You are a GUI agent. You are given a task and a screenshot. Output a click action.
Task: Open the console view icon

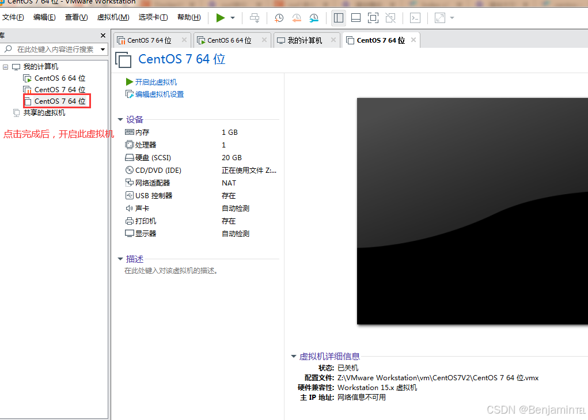pyautogui.click(x=415, y=18)
